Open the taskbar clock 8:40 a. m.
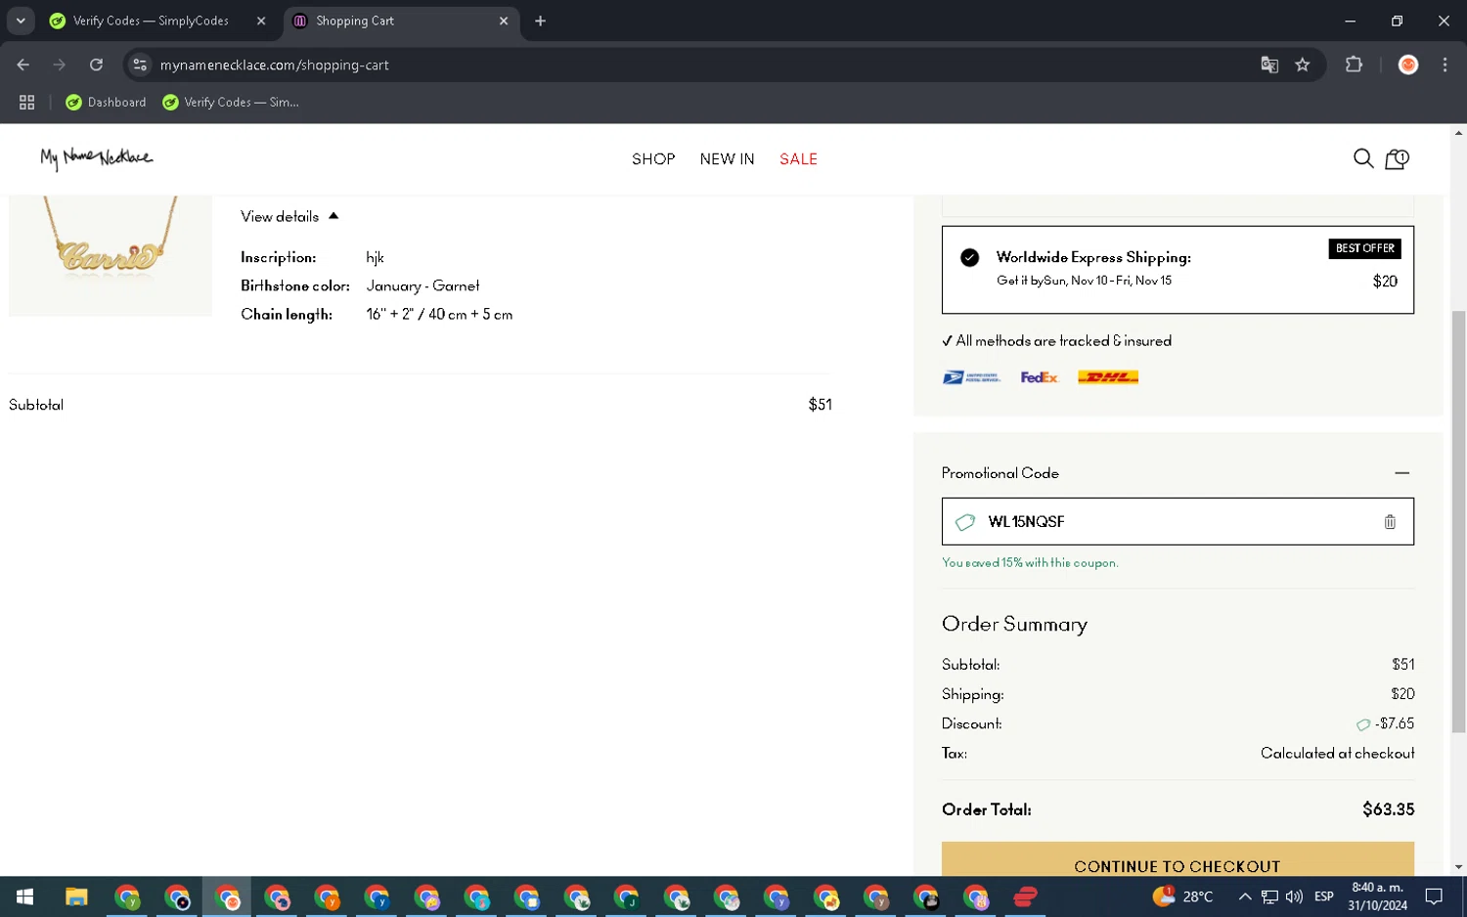This screenshot has height=917, width=1467. [1377, 896]
